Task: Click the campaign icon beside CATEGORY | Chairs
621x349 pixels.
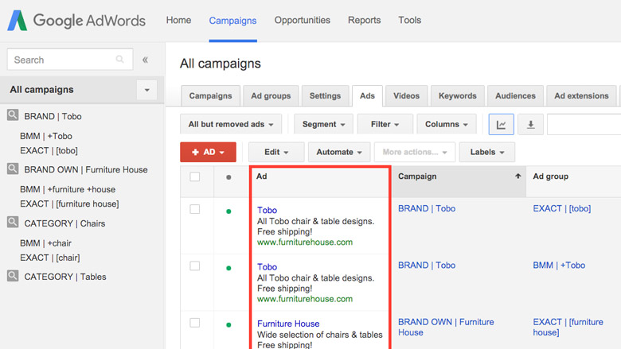Action: point(13,222)
